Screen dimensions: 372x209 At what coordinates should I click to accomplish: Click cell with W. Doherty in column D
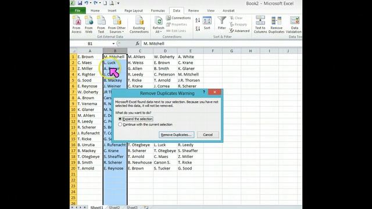[x=165, y=57]
